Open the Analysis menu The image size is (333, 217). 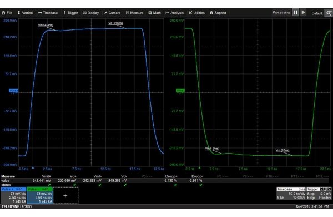[x=175, y=13]
